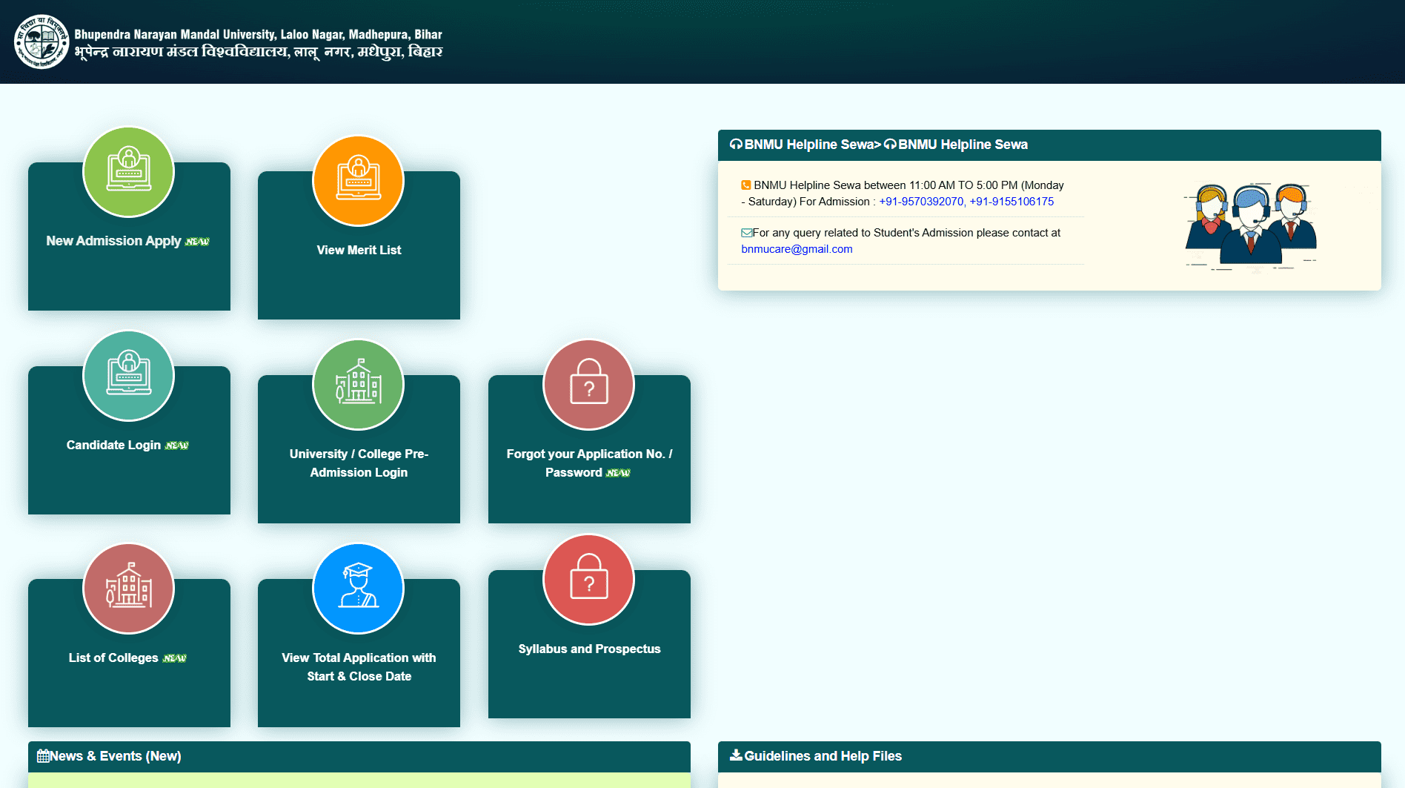The width and height of the screenshot is (1405, 788).
Task: Open the List of Colleges building icon
Action: tap(128, 589)
